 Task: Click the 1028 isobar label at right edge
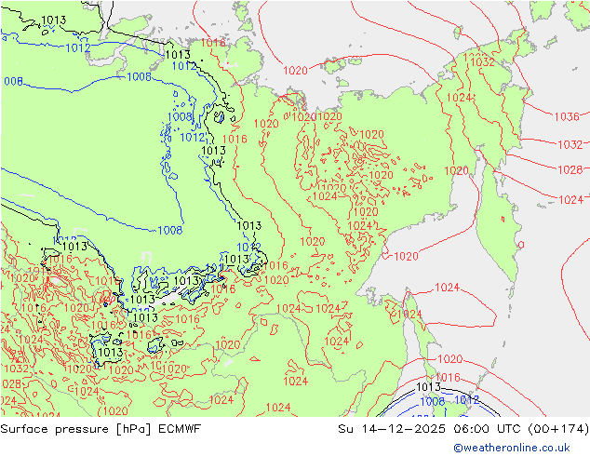[x=570, y=169]
